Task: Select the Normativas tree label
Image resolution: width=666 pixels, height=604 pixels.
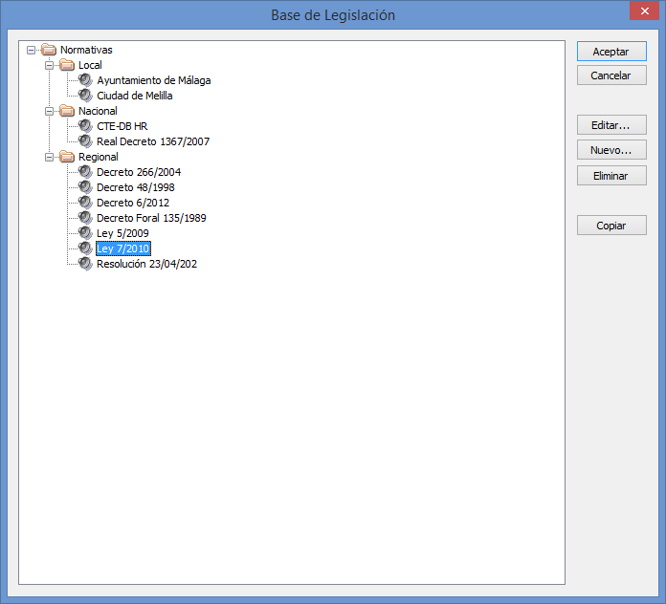Action: point(86,50)
